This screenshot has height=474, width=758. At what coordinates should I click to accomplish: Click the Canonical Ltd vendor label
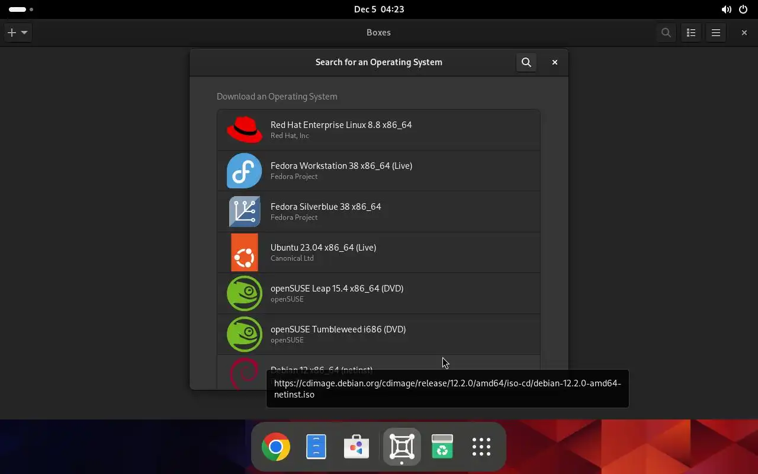(x=292, y=258)
